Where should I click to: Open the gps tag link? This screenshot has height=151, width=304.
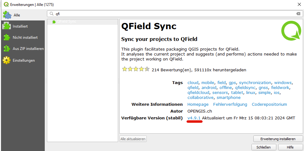232,83
